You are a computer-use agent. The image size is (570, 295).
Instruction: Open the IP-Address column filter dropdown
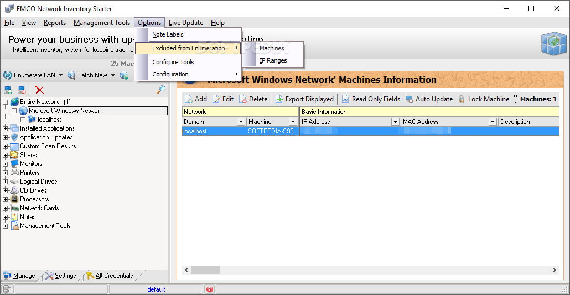pos(395,122)
